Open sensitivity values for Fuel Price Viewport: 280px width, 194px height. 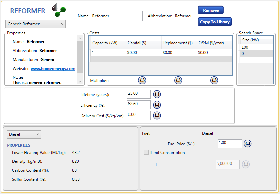(x=248, y=144)
